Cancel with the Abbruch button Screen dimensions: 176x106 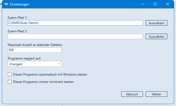coord(132,94)
